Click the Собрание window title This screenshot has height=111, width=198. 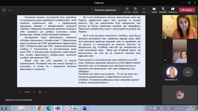pyautogui.click(x=99, y=3)
